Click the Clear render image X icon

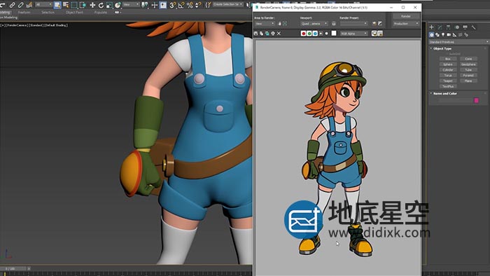279,34
